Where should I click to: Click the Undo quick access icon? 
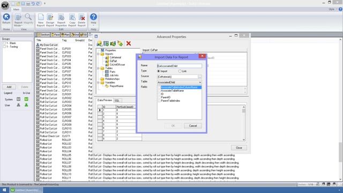tap(33, 4)
